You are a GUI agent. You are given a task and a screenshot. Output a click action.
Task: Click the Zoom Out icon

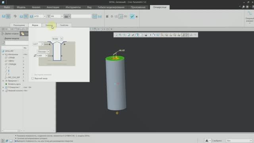(x=124, y=35)
